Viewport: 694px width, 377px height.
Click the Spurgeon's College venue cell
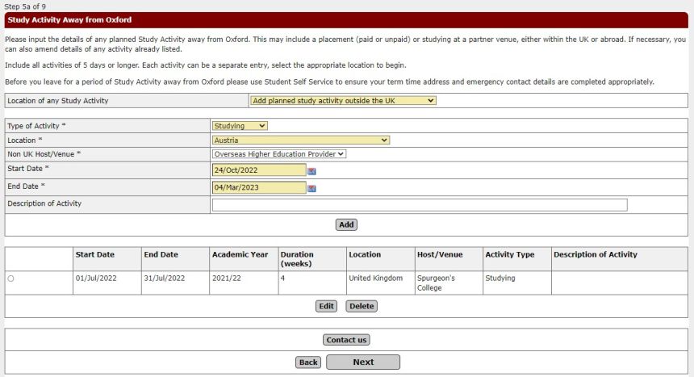point(436,283)
